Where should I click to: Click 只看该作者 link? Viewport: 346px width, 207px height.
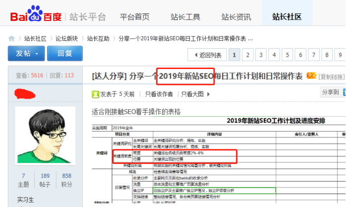point(159,94)
